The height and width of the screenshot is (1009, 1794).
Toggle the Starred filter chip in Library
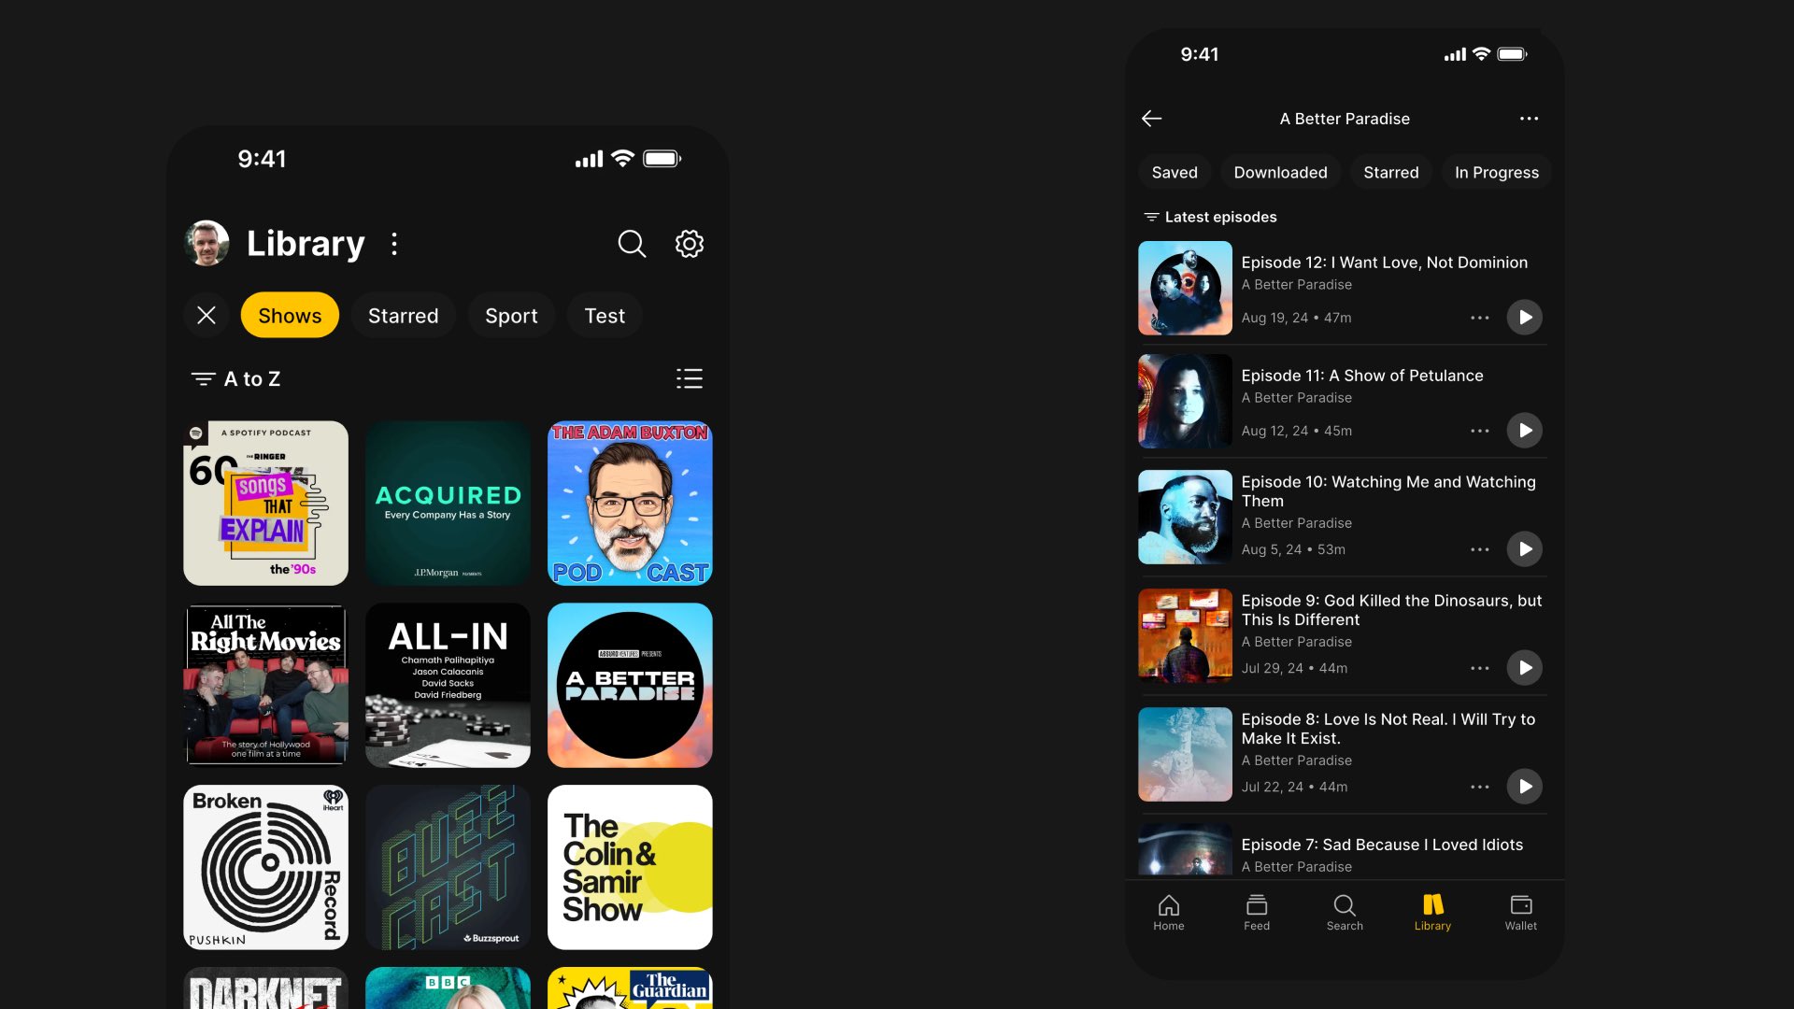coord(403,316)
